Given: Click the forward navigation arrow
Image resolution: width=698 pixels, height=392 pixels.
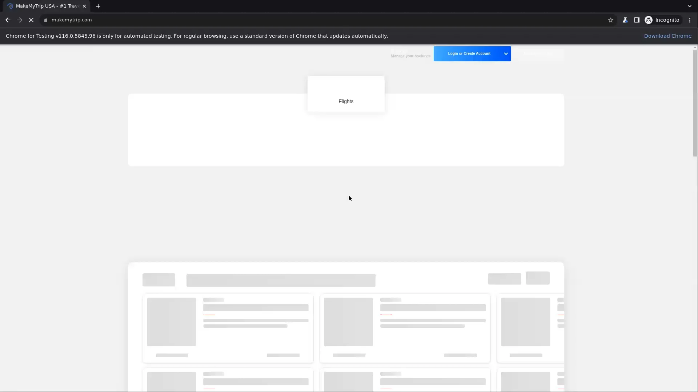Looking at the screenshot, I should (x=19, y=20).
